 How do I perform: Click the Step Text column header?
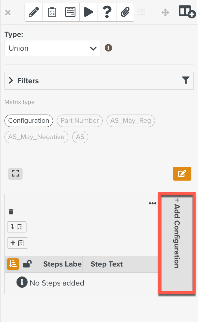point(107,264)
